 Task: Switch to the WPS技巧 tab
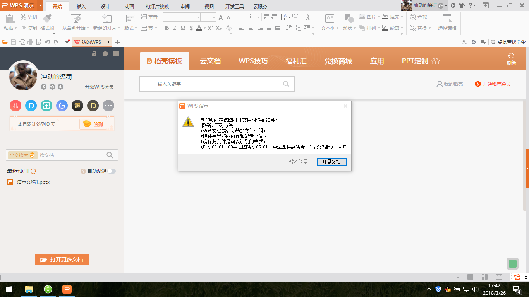pyautogui.click(x=253, y=61)
